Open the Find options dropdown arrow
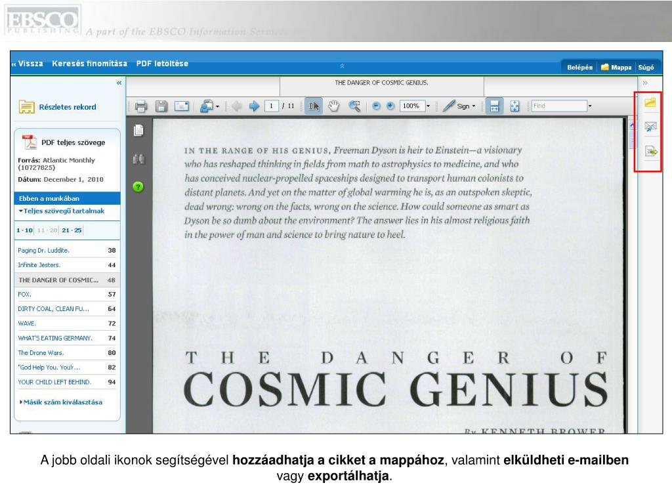This screenshot has height=504, width=672. click(590, 106)
